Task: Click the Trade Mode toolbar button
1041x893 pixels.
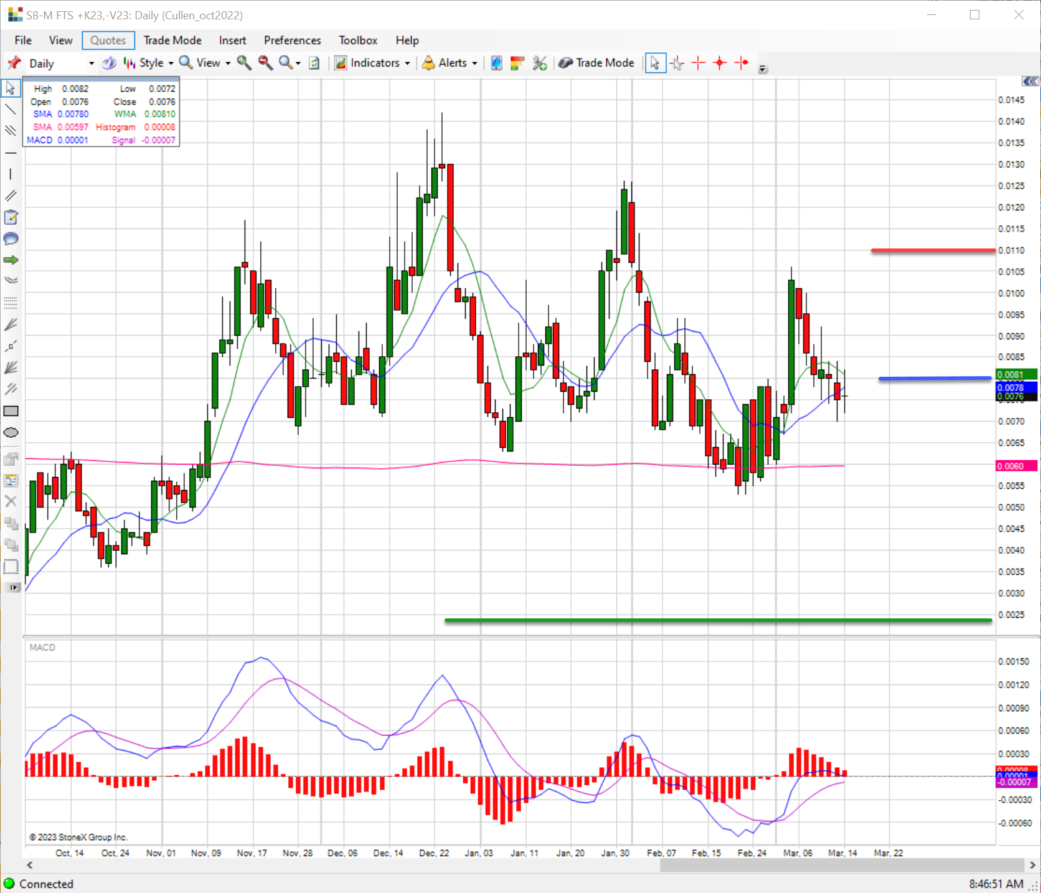Action: (596, 63)
